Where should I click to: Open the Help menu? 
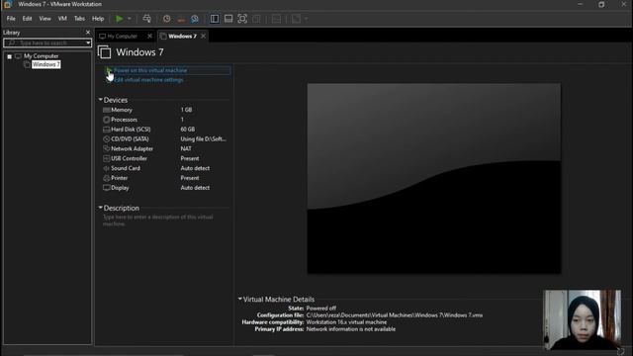[98, 19]
